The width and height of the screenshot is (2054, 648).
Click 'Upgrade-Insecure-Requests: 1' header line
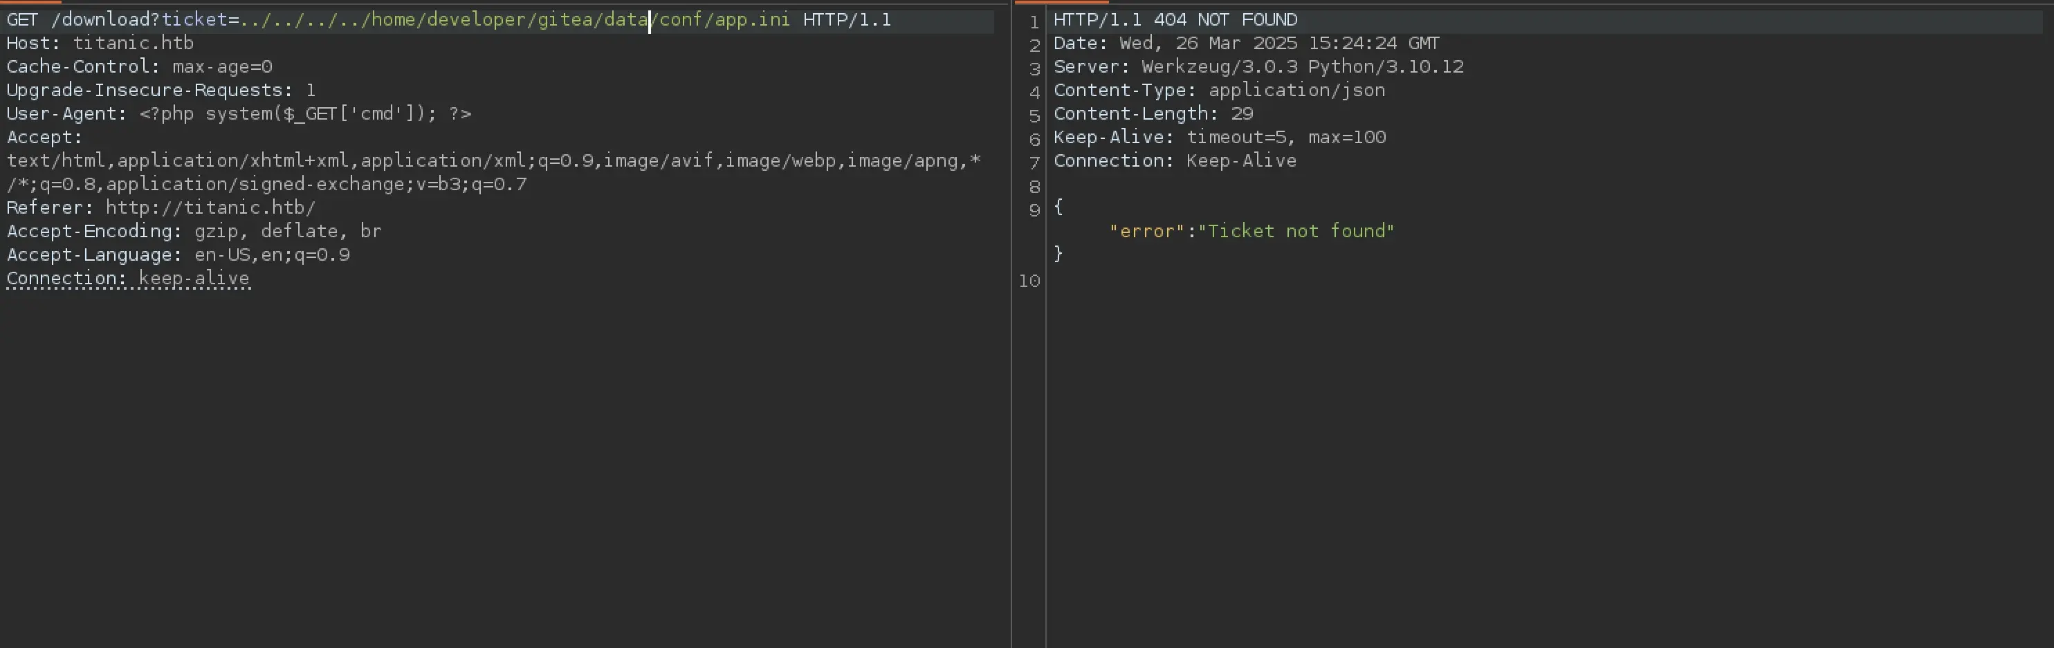(161, 90)
